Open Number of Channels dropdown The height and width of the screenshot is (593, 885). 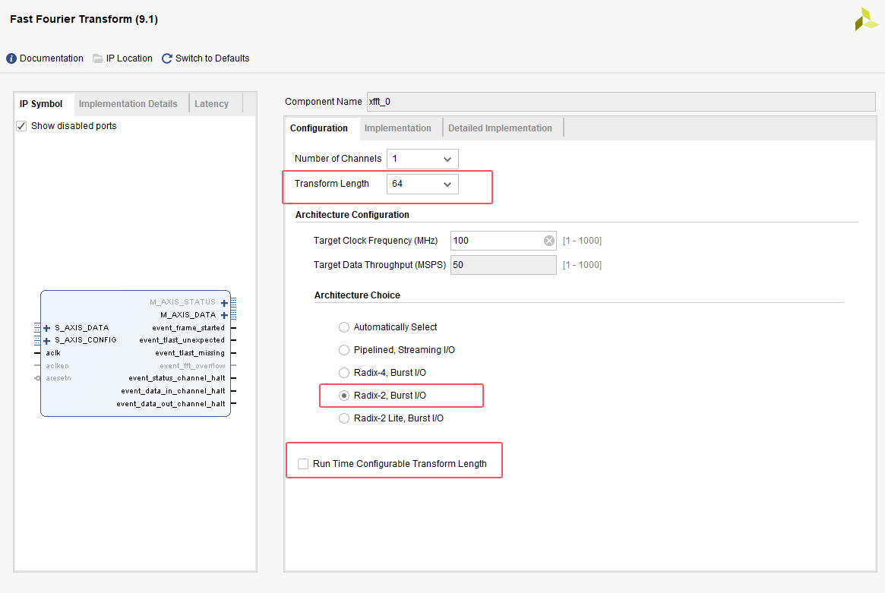[x=422, y=159]
